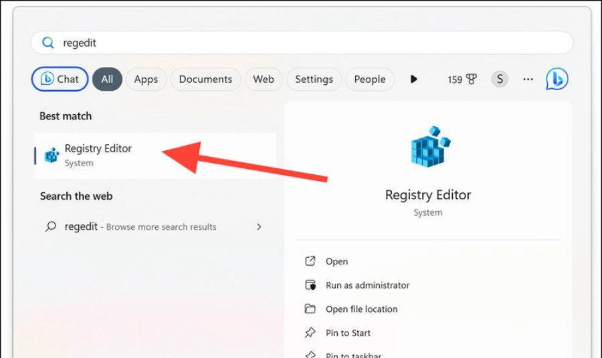This screenshot has width=602, height=358.
Task: Choose Open file location
Action: pyautogui.click(x=361, y=309)
